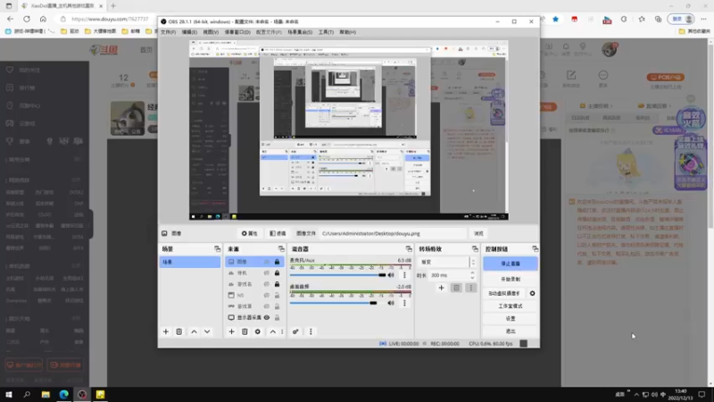This screenshot has width=714, height=402.
Task: Select the 场景 scene entry in the scenes list
Action: [x=190, y=262]
